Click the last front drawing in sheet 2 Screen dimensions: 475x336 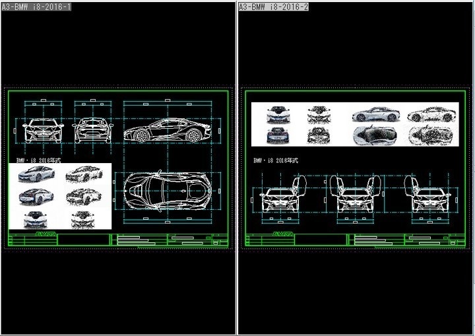(x=427, y=193)
